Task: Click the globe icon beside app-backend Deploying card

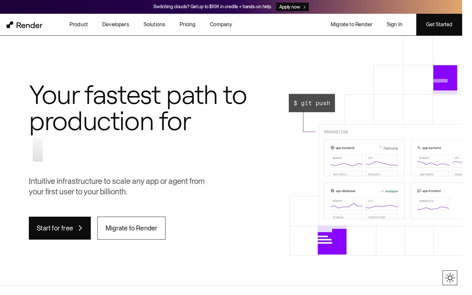Action: point(332,148)
